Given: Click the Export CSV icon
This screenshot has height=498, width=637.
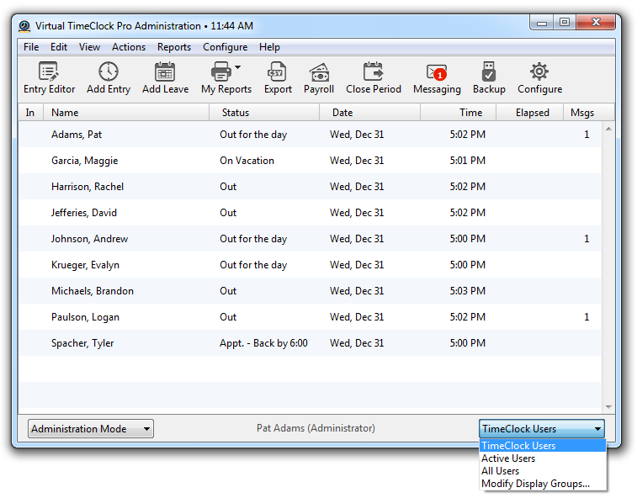Looking at the screenshot, I should pyautogui.click(x=277, y=72).
